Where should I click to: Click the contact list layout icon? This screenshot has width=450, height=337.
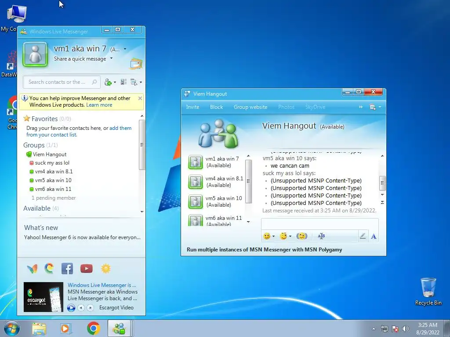click(x=123, y=82)
